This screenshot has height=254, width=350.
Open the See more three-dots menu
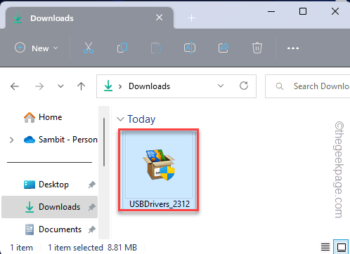point(293,48)
